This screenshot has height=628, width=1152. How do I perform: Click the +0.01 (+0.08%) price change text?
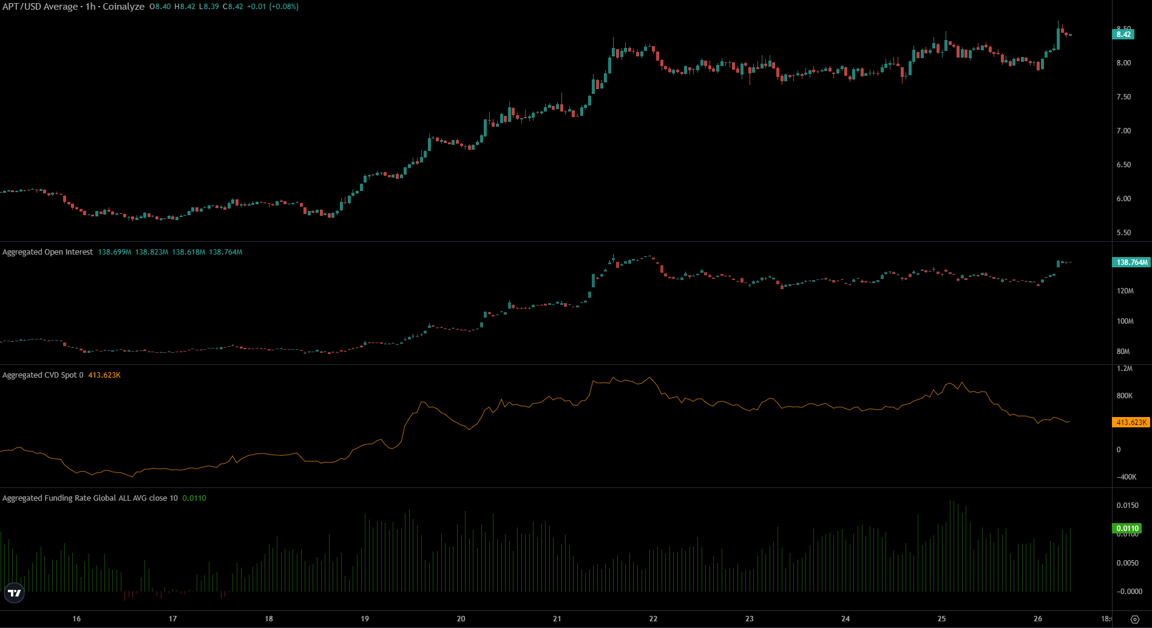273,7
